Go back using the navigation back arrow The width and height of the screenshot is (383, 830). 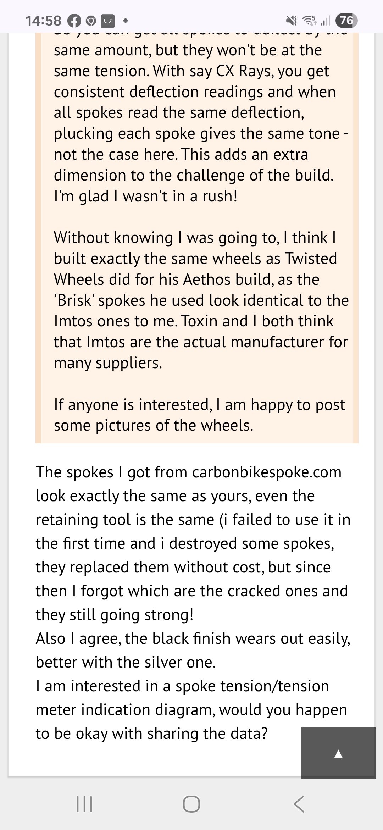point(299,804)
